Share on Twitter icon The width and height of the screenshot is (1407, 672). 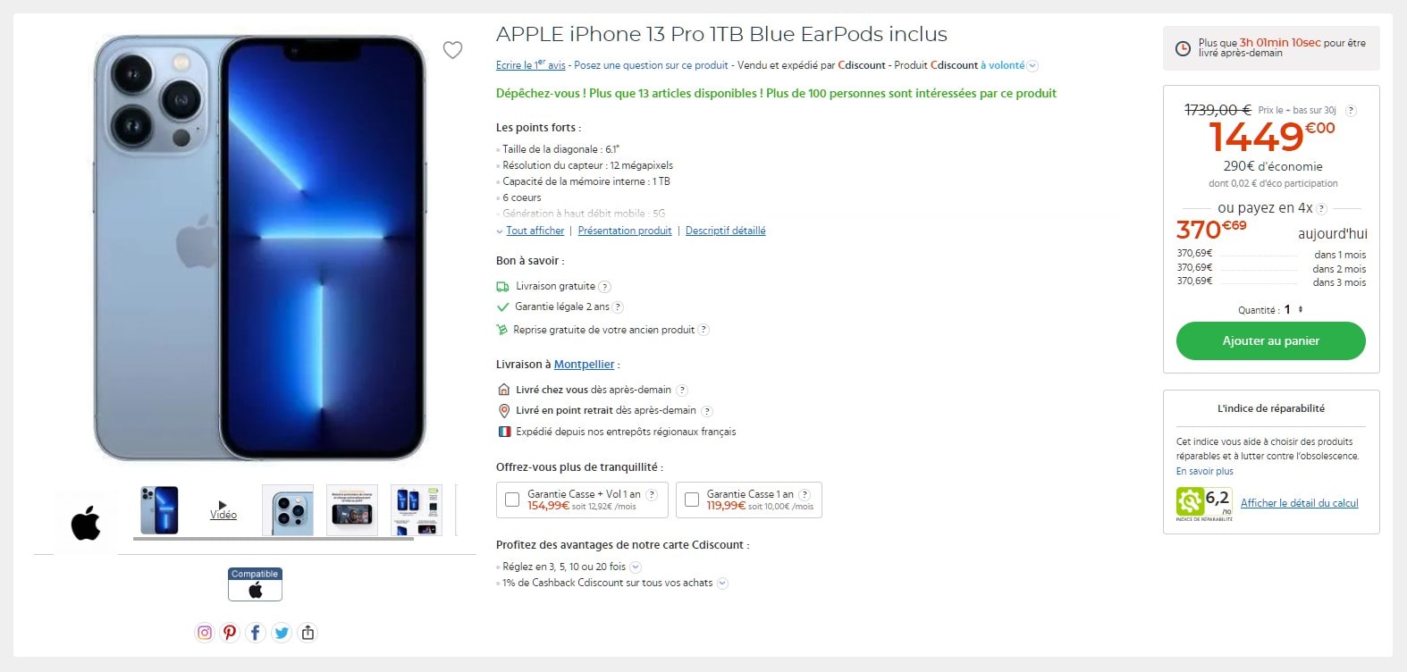pos(282,633)
